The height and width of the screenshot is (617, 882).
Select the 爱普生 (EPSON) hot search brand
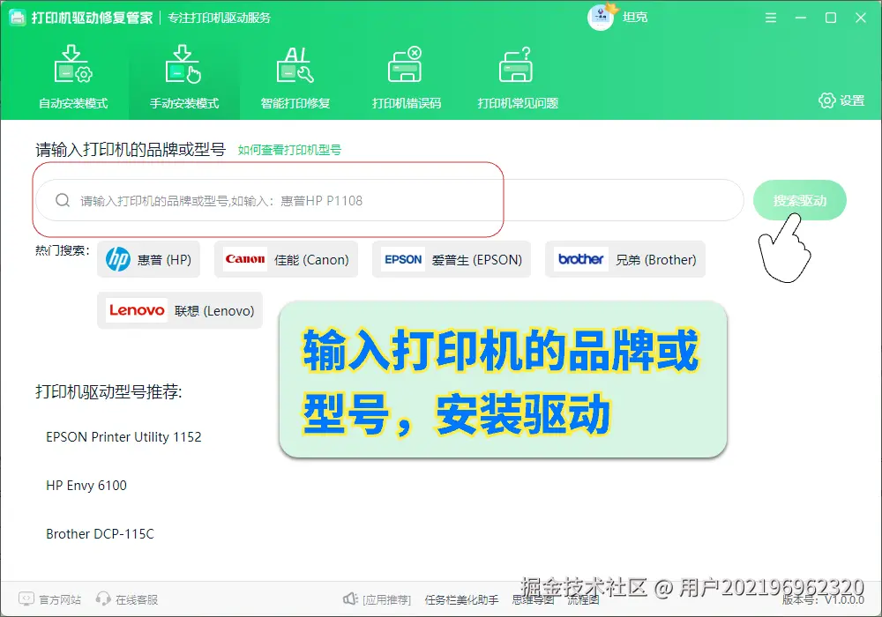point(451,259)
